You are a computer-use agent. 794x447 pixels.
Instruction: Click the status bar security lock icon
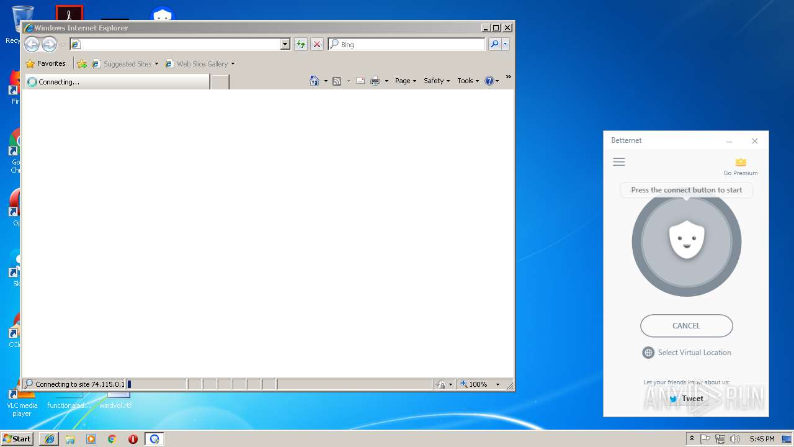click(x=440, y=384)
